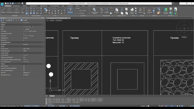Image resolution: width=194 pixels, height=109 pixels.
Task: Switch to the Модель layout tab
Action: click(x=52, y=96)
